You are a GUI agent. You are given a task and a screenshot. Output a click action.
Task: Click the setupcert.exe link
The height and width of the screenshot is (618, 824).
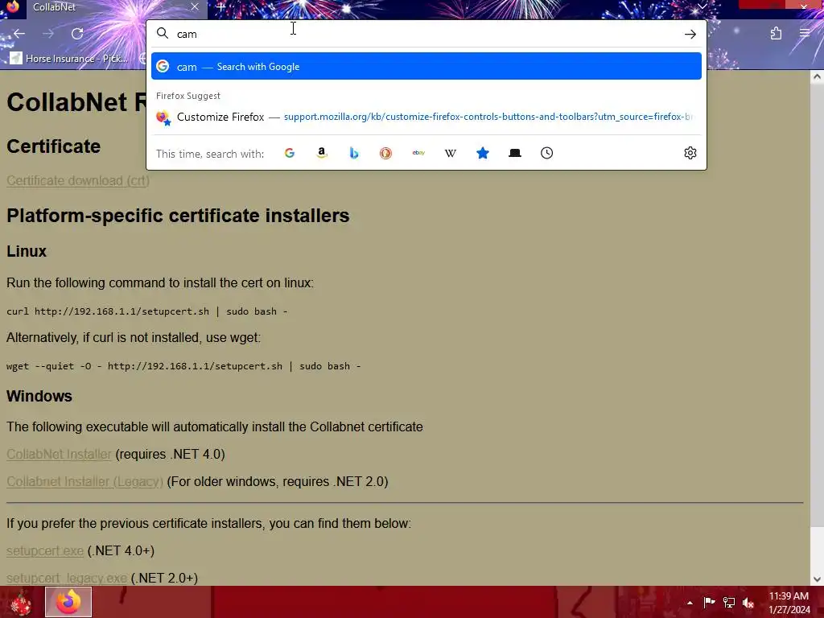click(x=45, y=550)
